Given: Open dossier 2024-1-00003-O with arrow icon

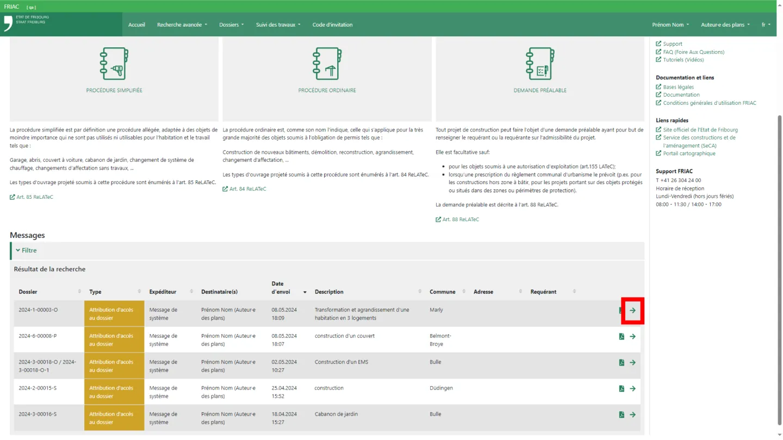Looking at the screenshot, I should [x=632, y=311].
